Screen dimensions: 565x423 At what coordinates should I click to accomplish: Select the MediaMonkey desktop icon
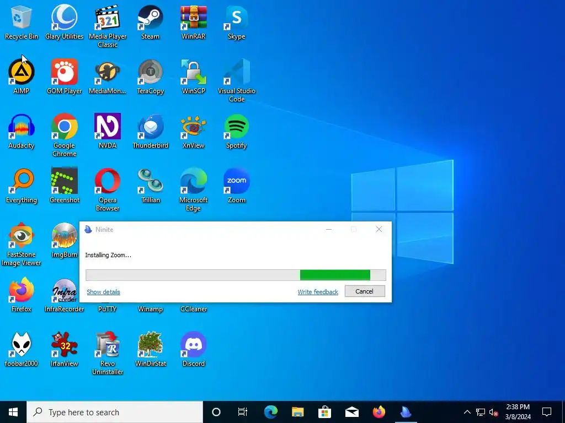coord(108,77)
